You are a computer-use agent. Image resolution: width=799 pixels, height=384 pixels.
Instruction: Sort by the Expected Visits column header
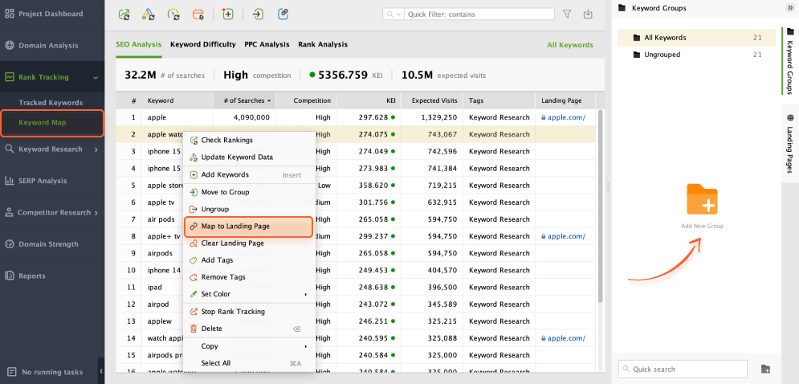click(432, 100)
